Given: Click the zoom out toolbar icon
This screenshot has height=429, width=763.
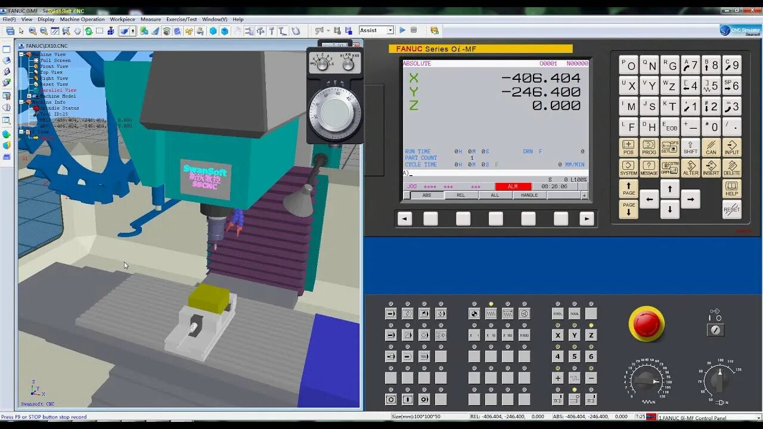Looking at the screenshot, I should (x=44, y=31).
